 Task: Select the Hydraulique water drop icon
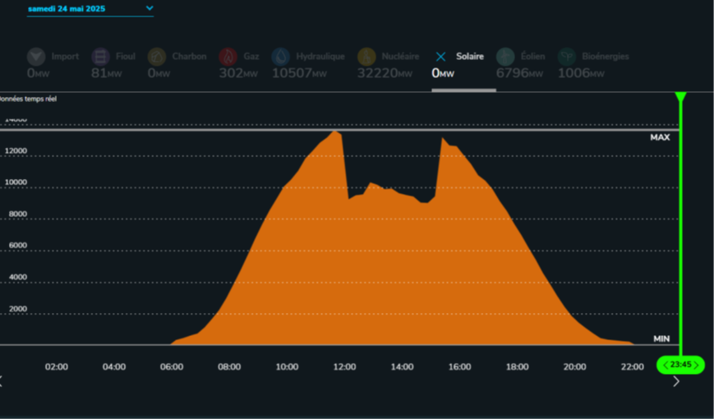[280, 57]
